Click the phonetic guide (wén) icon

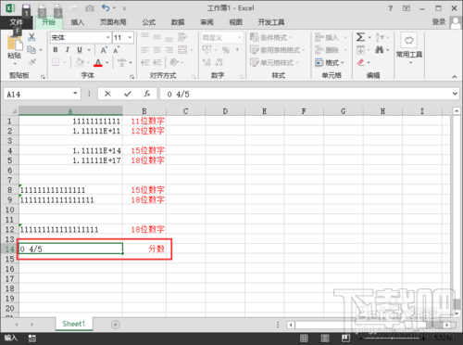tap(121, 62)
